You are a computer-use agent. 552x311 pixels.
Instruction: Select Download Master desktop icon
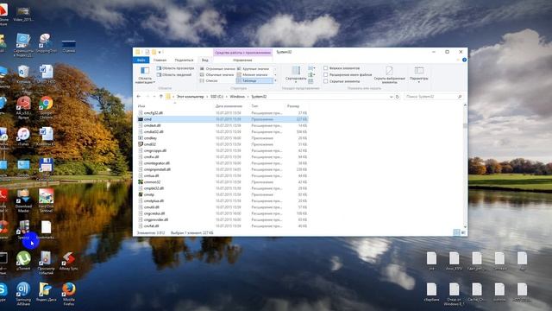click(x=23, y=200)
